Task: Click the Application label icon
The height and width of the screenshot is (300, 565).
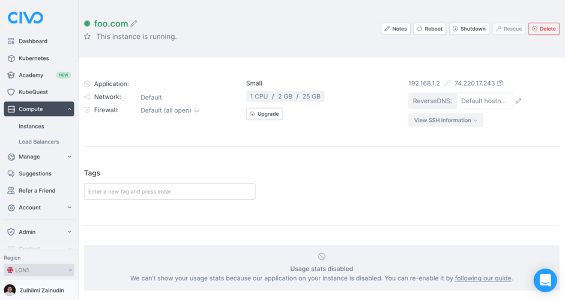Action: 87,84
